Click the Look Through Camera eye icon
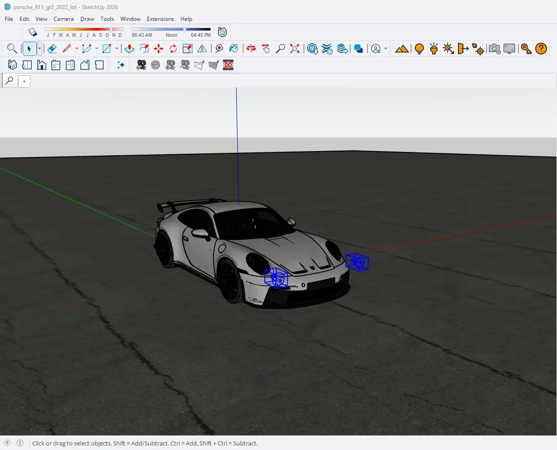557x450 pixels. (156, 65)
